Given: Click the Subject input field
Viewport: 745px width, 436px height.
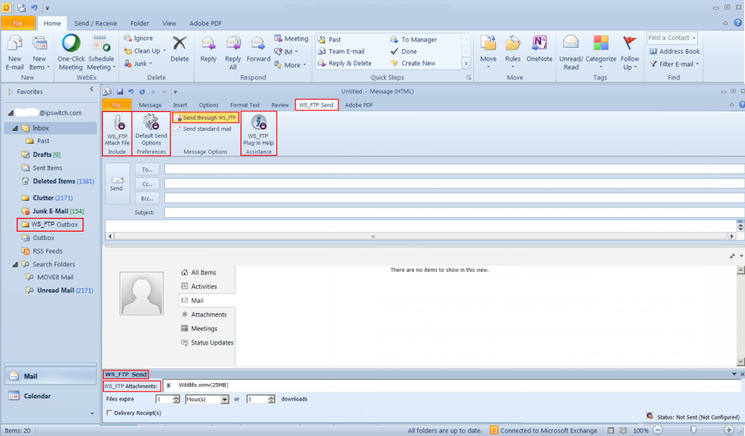Looking at the screenshot, I should point(454,212).
